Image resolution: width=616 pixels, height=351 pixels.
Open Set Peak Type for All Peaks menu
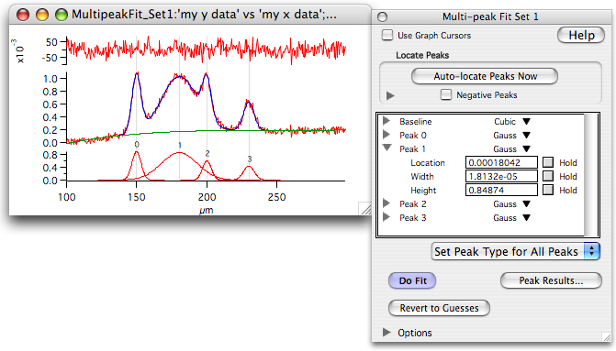515,251
